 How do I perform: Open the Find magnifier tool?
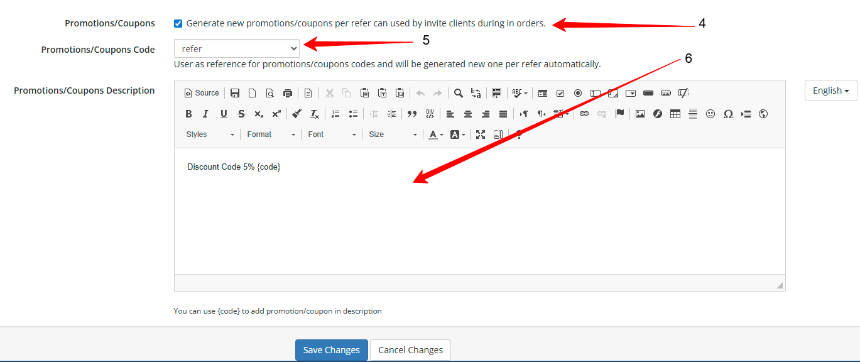(x=459, y=93)
